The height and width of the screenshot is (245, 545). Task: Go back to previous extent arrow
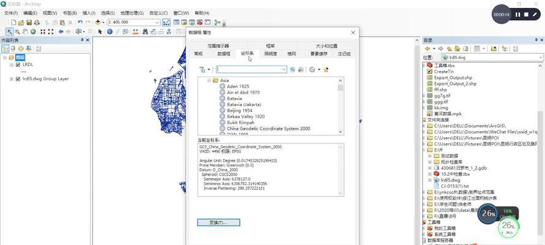point(61,32)
